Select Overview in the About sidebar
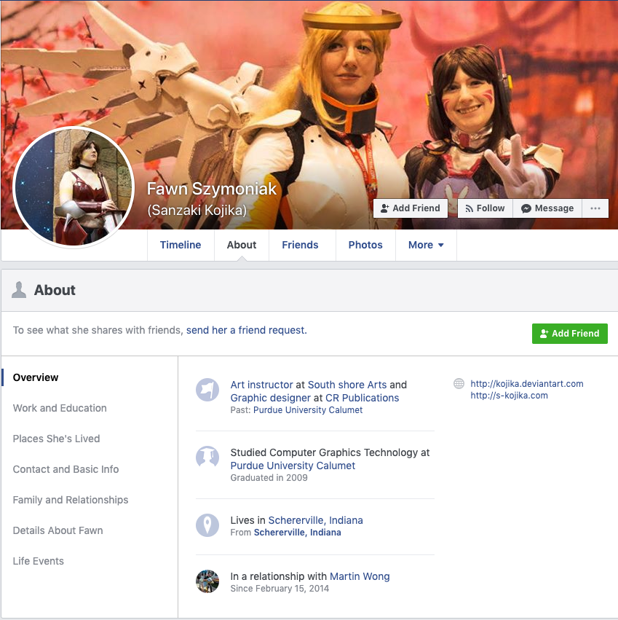The height and width of the screenshot is (620, 618). click(x=36, y=377)
